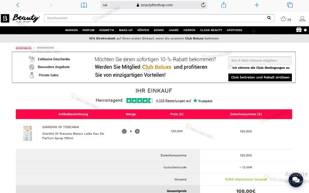Click the Artikelbezeichnung column header
This screenshot has width=309, height=193.
(x=73, y=114)
